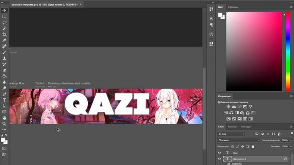Turn layer filtering on or off
This screenshot has width=294, height=165.
coord(292,133)
